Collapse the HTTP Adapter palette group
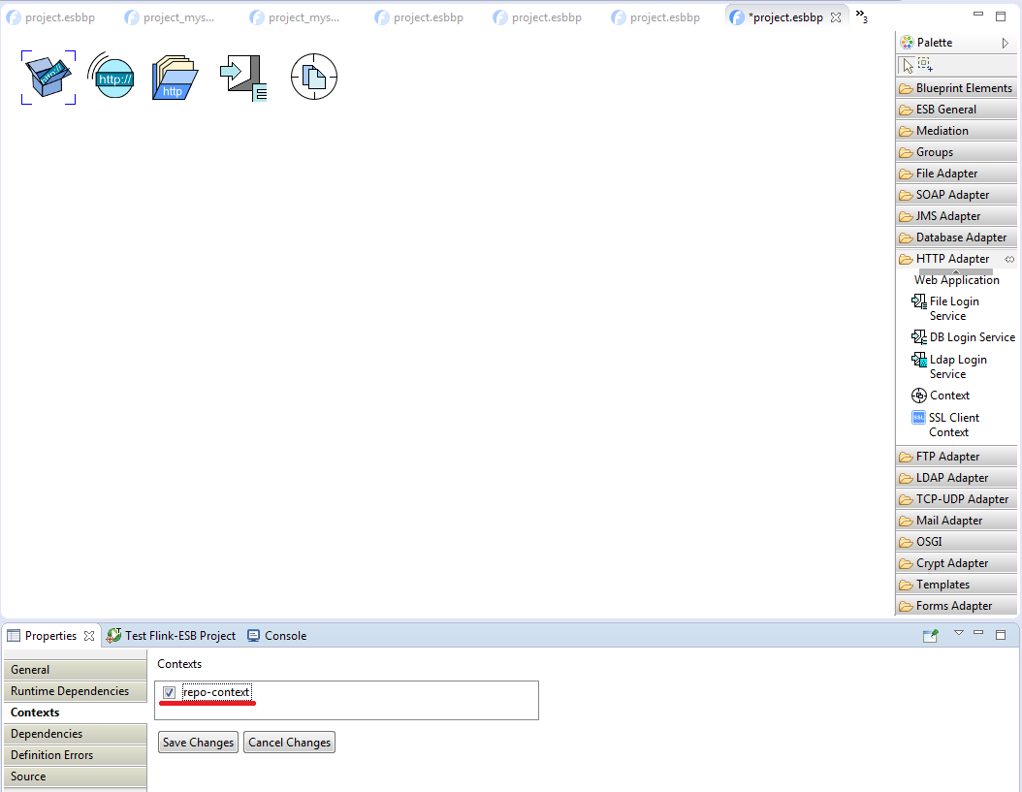 (x=952, y=259)
